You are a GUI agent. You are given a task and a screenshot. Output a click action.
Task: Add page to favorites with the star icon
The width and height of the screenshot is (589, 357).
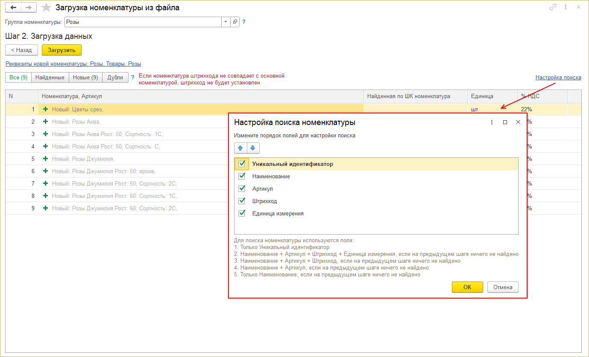pos(47,8)
